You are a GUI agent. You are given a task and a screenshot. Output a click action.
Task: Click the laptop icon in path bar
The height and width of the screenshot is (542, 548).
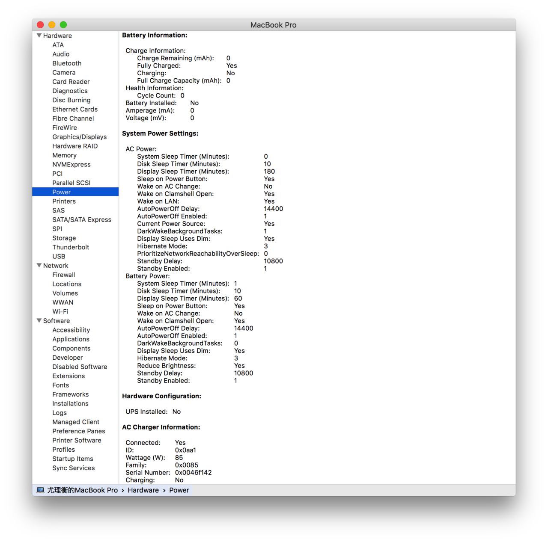(x=40, y=490)
